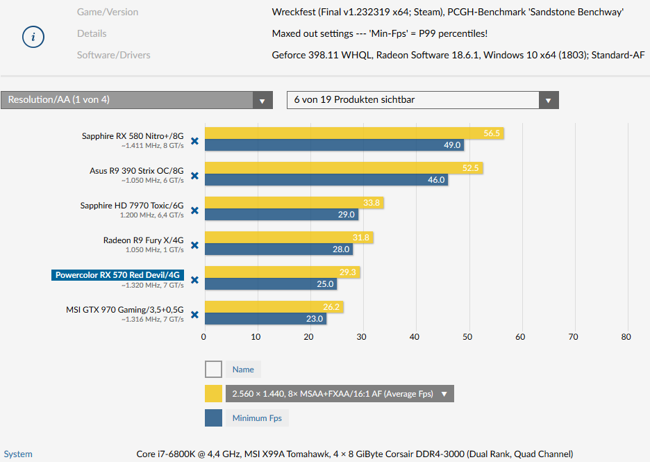650x462 pixels.
Task: Click the ~1.320 MHz, 7 GT/s subtitle
Action: (x=153, y=286)
